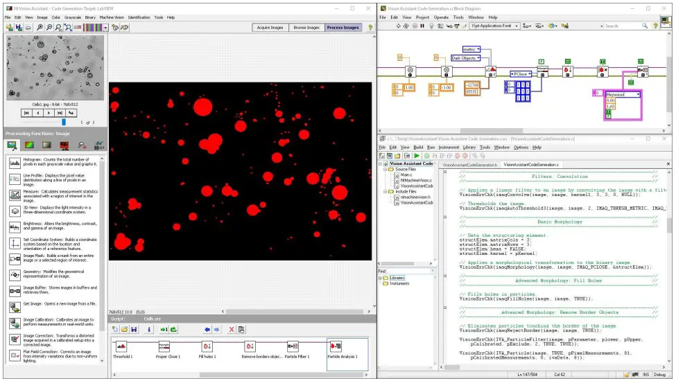Image resolution: width=676 pixels, height=383 pixels.
Task: Open the Color processing functions palette
Action: coord(29,145)
